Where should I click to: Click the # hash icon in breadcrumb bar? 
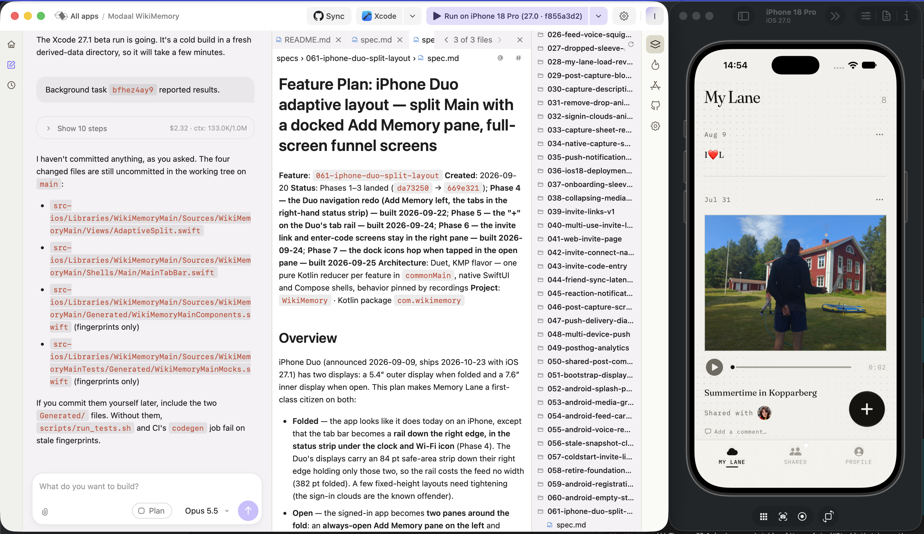tap(518, 58)
